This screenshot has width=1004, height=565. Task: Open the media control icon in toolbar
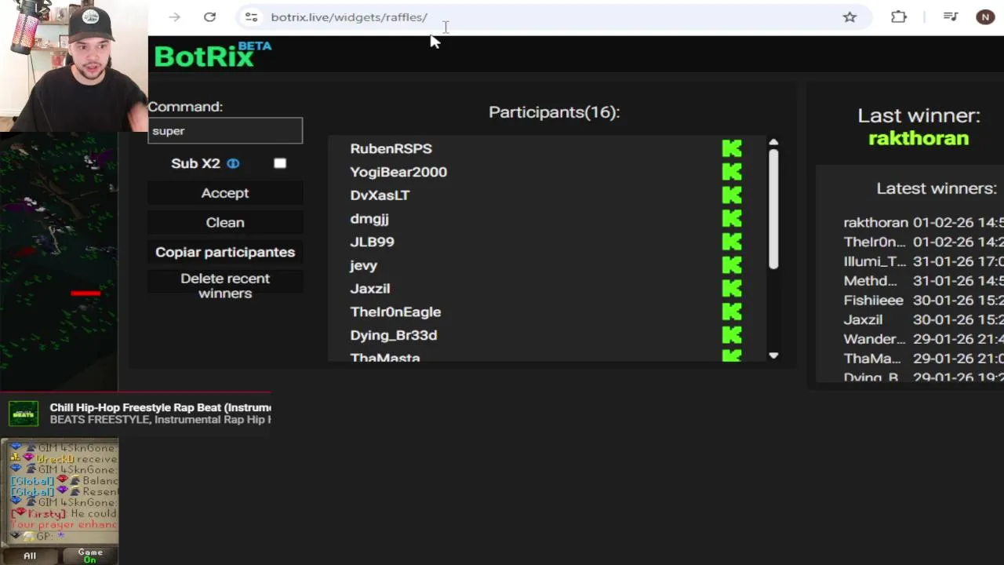951,16
